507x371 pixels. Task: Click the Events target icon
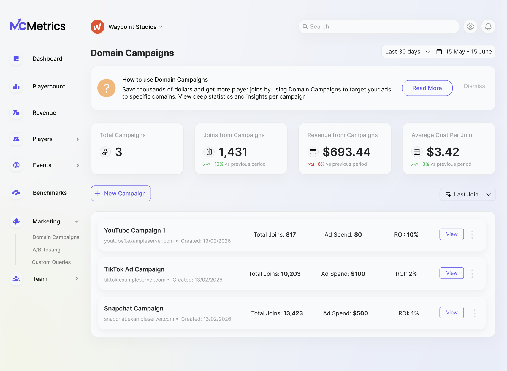16,165
